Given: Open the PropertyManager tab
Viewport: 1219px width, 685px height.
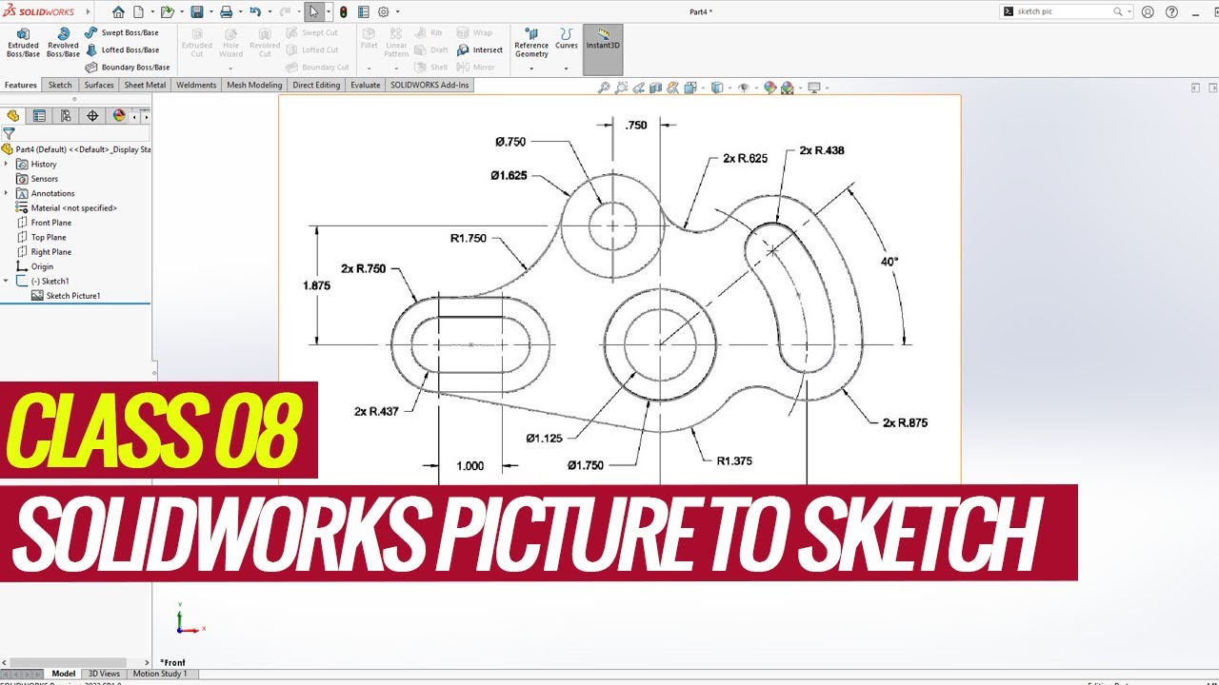Looking at the screenshot, I should point(39,116).
